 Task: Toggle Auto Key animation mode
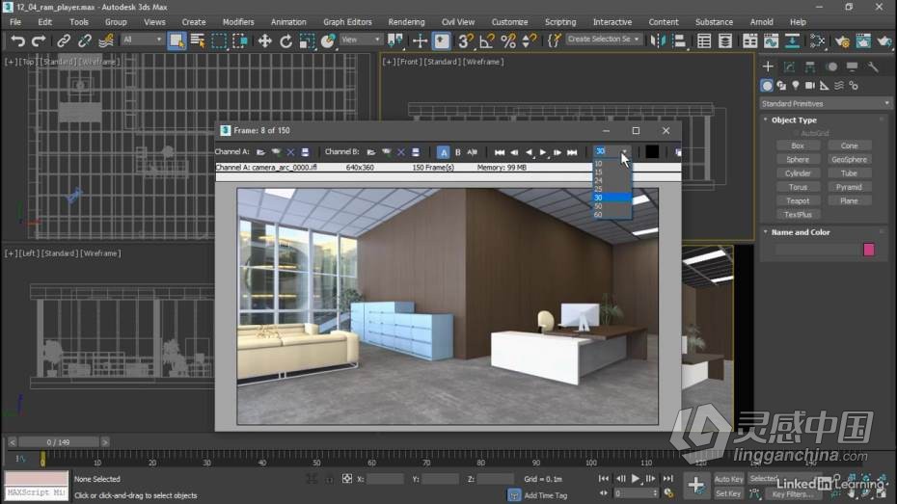728,480
